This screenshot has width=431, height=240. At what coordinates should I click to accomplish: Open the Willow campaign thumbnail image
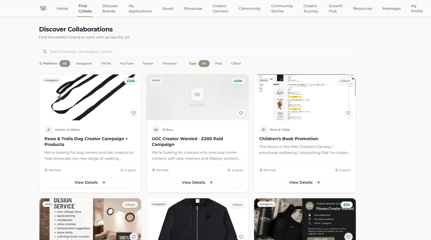pos(197,97)
